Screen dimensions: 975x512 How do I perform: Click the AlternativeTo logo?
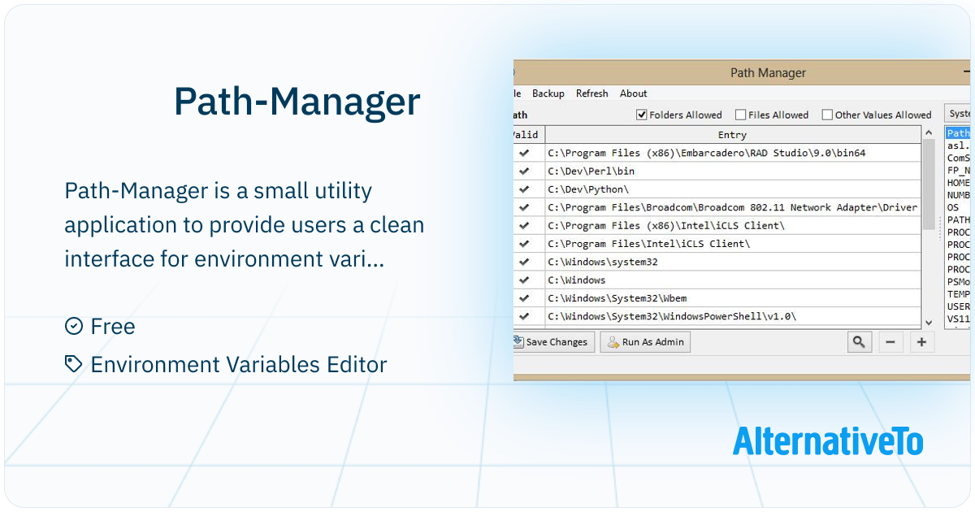tap(828, 440)
